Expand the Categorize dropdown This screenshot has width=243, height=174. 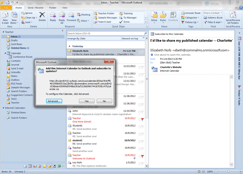(x=190, y=18)
